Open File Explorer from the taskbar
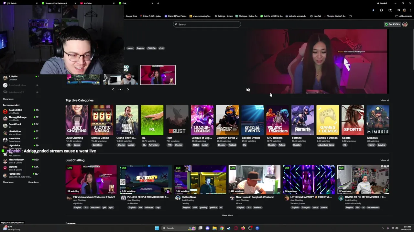The width and height of the screenshot is (414, 232). (x=214, y=228)
